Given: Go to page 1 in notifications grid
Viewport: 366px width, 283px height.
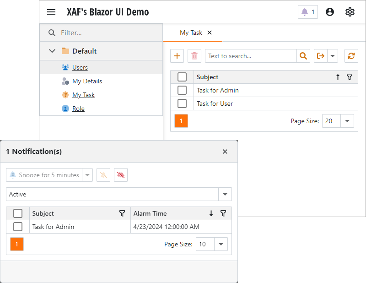Looking at the screenshot, I should pos(17,244).
